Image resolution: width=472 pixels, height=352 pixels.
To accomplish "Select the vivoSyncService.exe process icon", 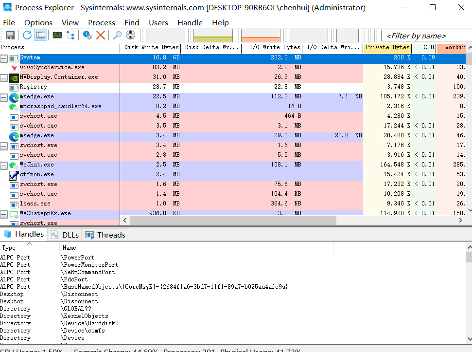I will pos(14,68).
